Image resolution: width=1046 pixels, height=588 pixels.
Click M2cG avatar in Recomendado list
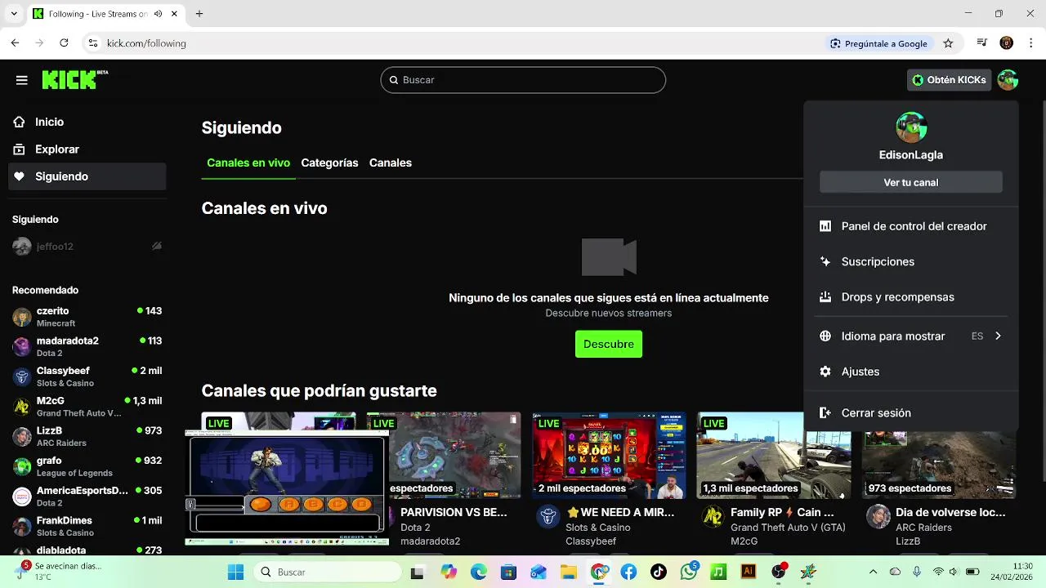pos(22,407)
